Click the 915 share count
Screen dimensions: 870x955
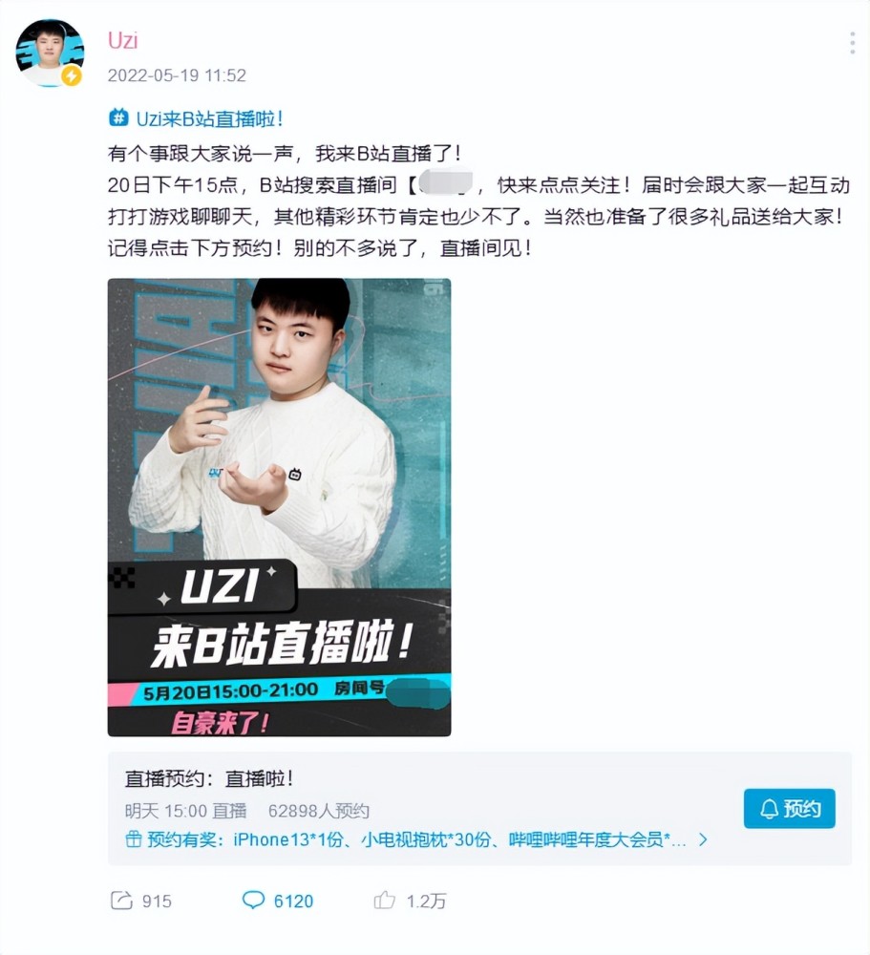[157, 901]
